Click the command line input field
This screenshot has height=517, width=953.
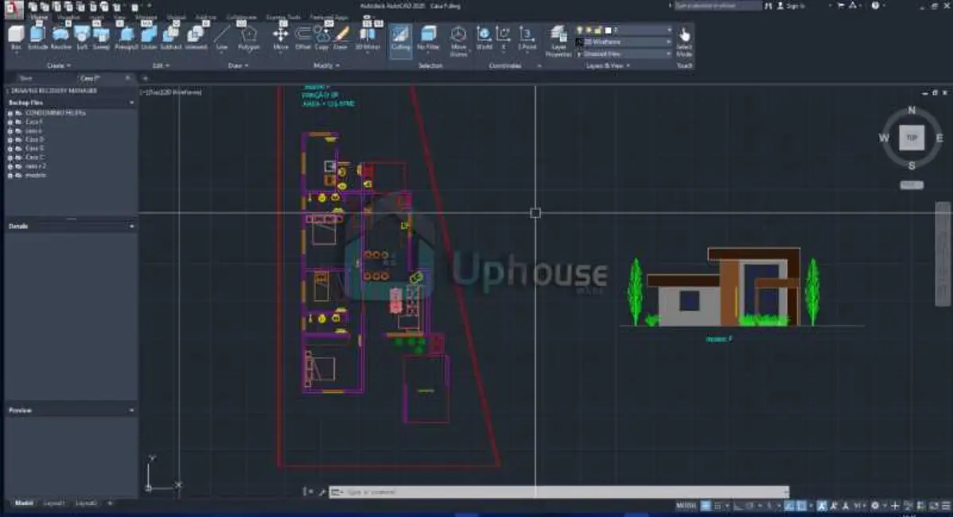click(557, 492)
